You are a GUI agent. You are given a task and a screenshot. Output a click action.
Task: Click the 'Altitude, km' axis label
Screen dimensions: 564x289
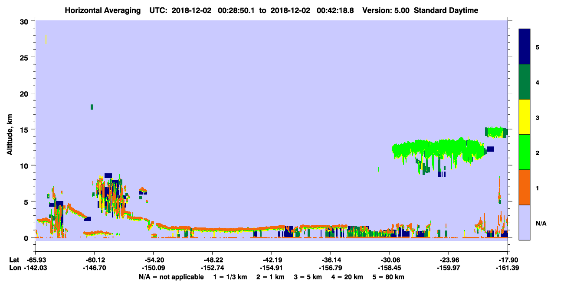[10, 134]
